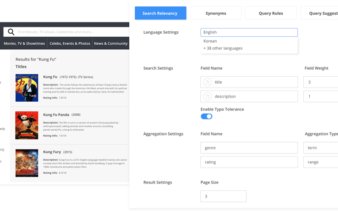Switch to the Synonyms tab

[x=216, y=13]
